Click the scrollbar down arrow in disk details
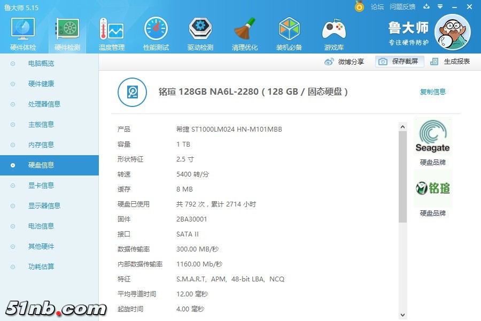481x321 pixels. (x=402, y=315)
